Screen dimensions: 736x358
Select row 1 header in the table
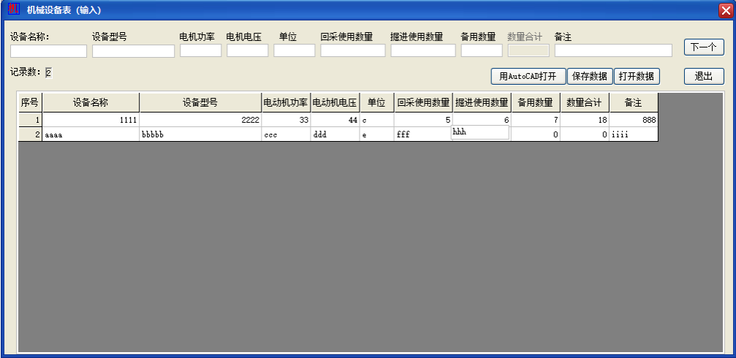point(30,120)
